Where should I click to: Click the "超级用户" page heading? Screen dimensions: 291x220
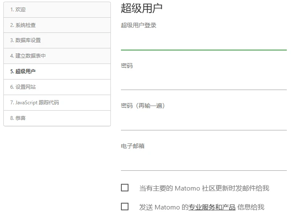(x=142, y=8)
